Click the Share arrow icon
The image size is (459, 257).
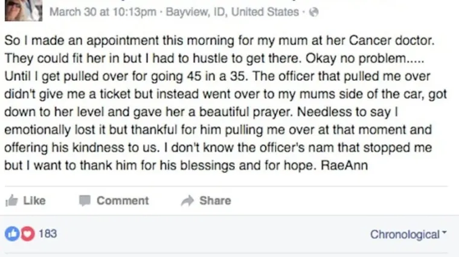click(x=187, y=200)
